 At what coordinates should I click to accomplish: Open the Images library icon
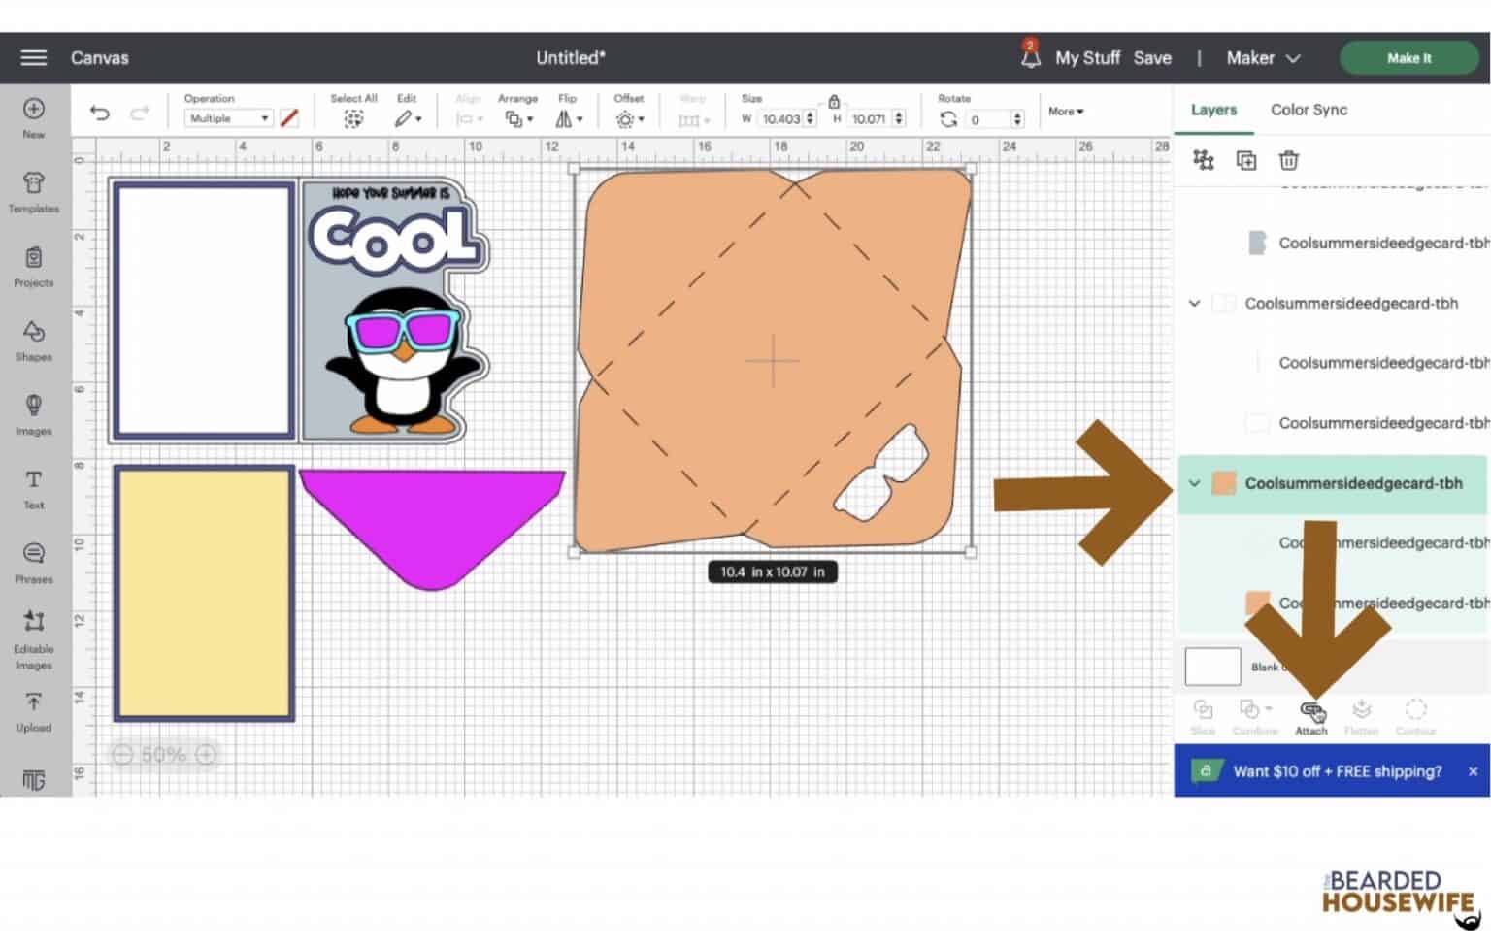point(33,413)
